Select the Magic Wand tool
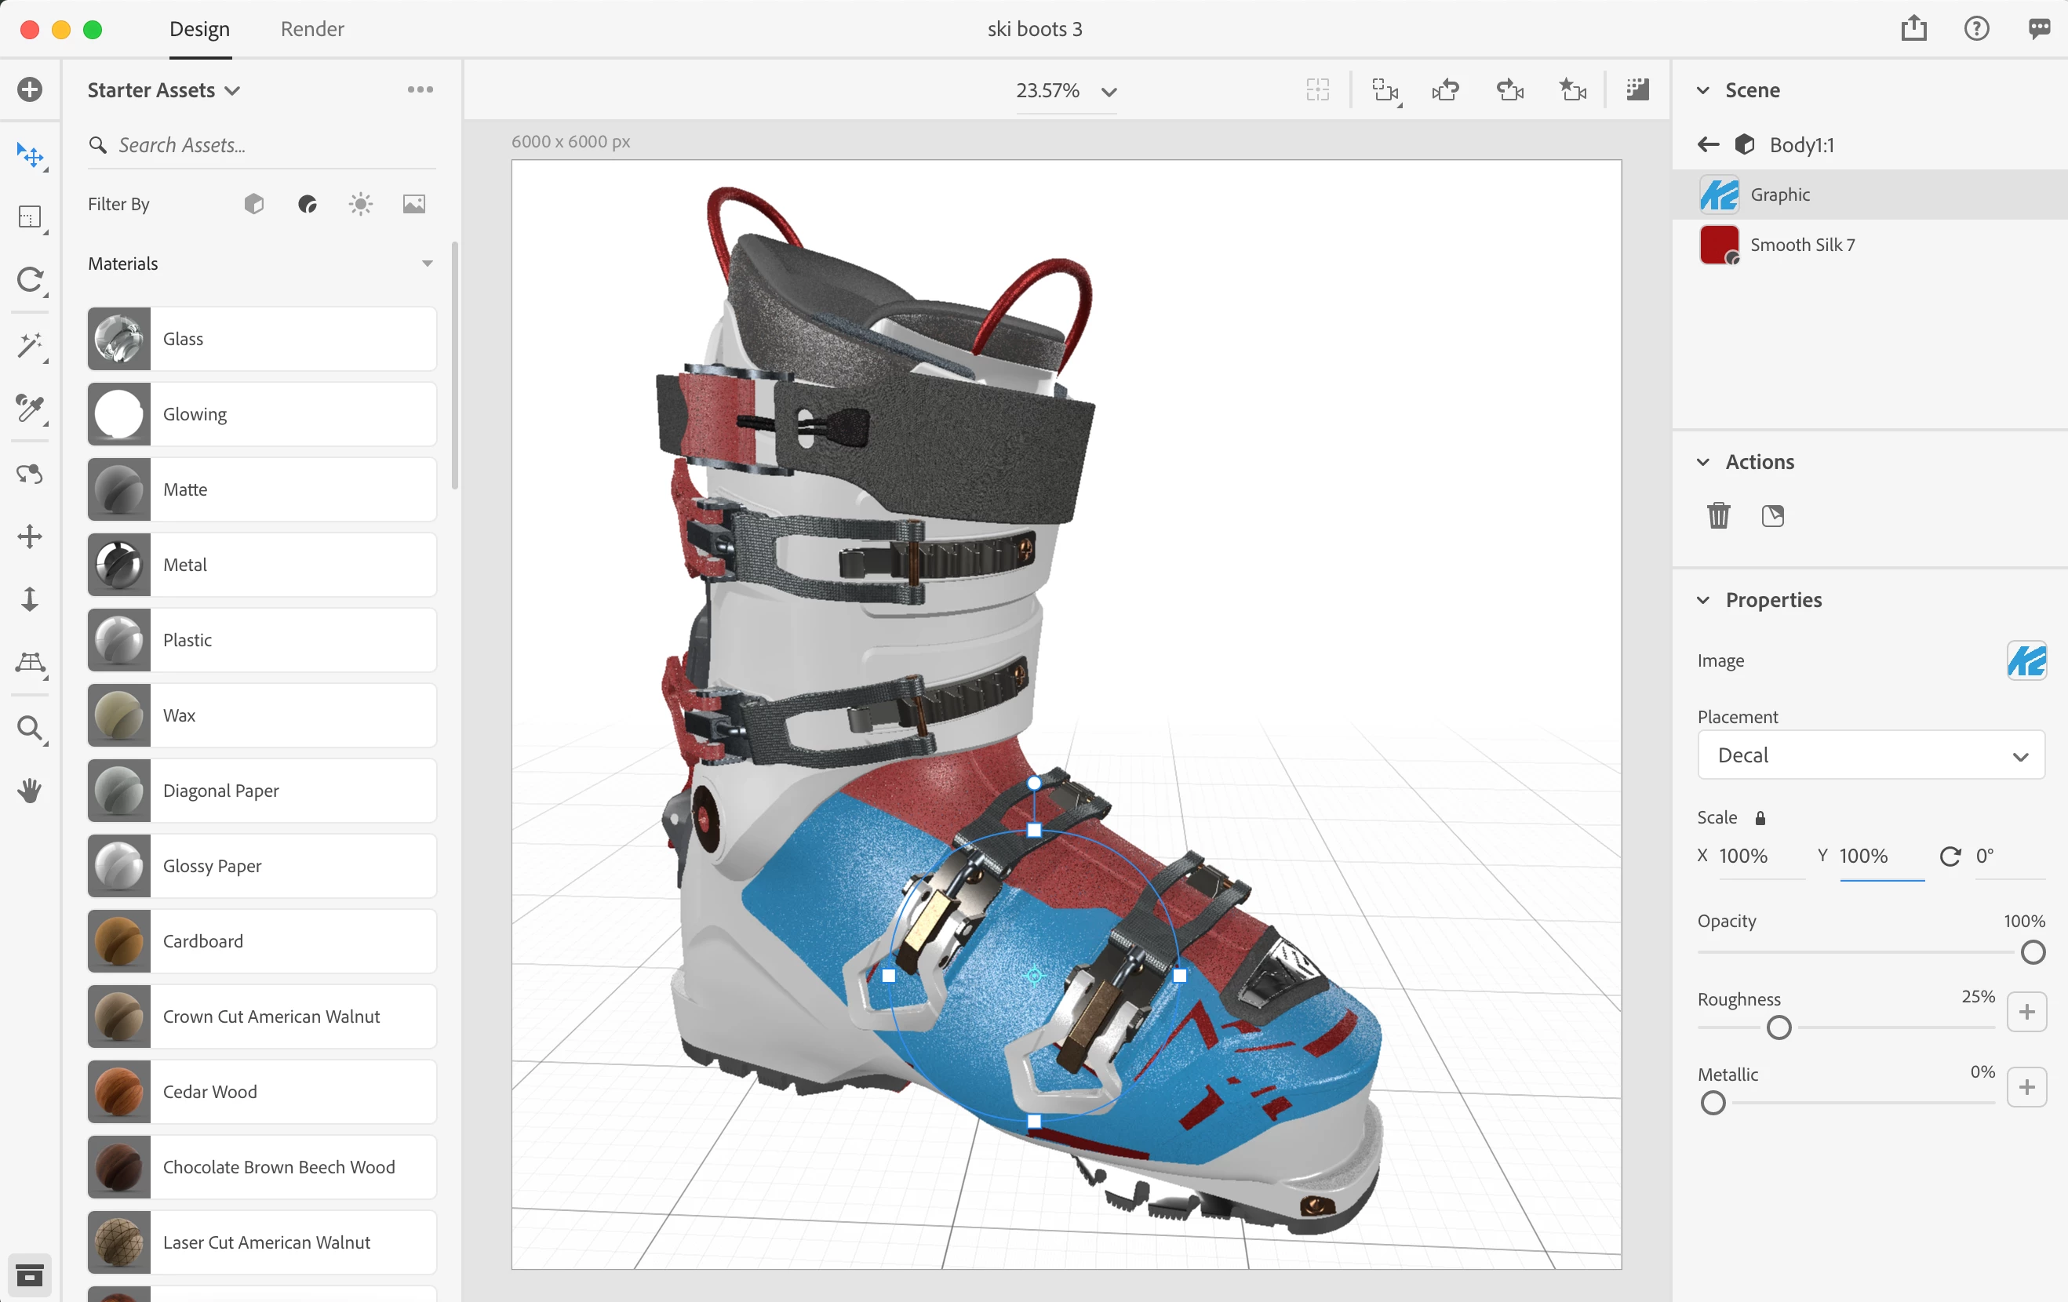This screenshot has width=2068, height=1302. tap(30, 344)
